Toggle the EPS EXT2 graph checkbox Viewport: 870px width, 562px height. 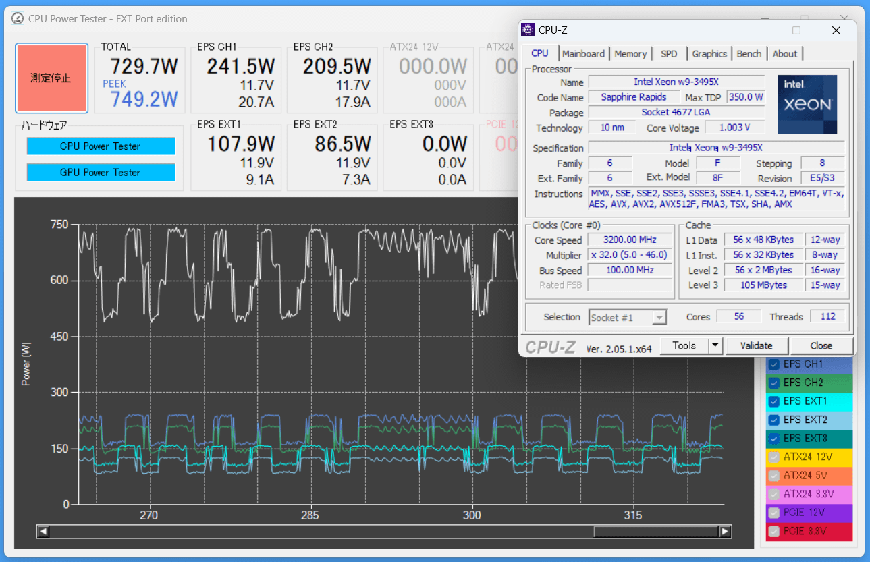pyautogui.click(x=774, y=420)
